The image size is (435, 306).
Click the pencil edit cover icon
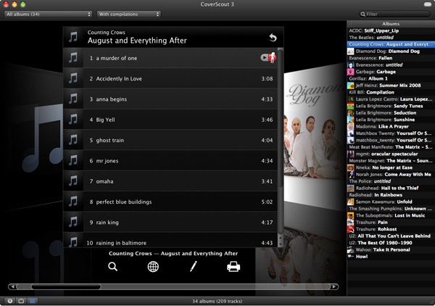coord(194,266)
